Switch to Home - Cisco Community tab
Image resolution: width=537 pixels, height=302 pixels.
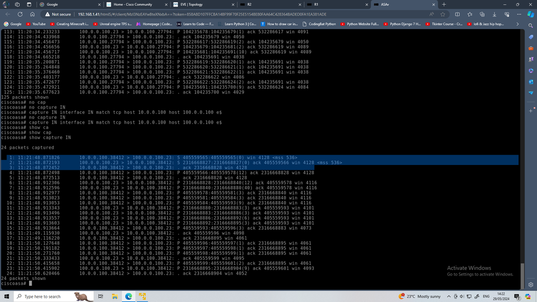[135, 4]
